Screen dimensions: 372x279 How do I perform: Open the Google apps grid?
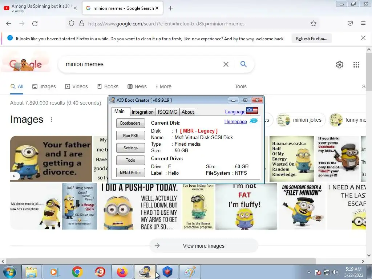pyautogui.click(x=356, y=65)
